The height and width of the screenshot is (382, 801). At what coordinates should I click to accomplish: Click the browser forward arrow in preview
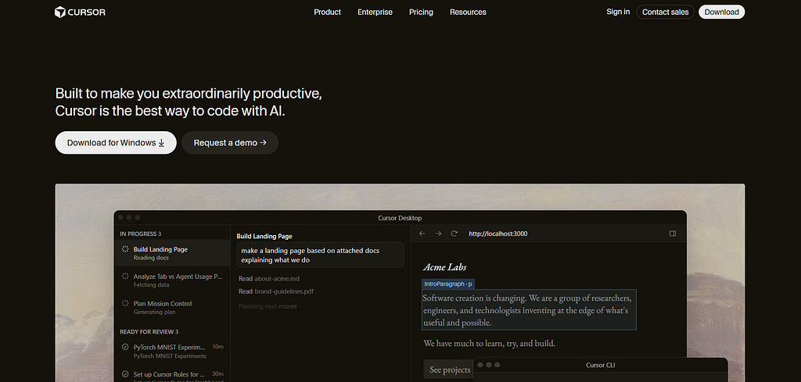pyautogui.click(x=438, y=234)
